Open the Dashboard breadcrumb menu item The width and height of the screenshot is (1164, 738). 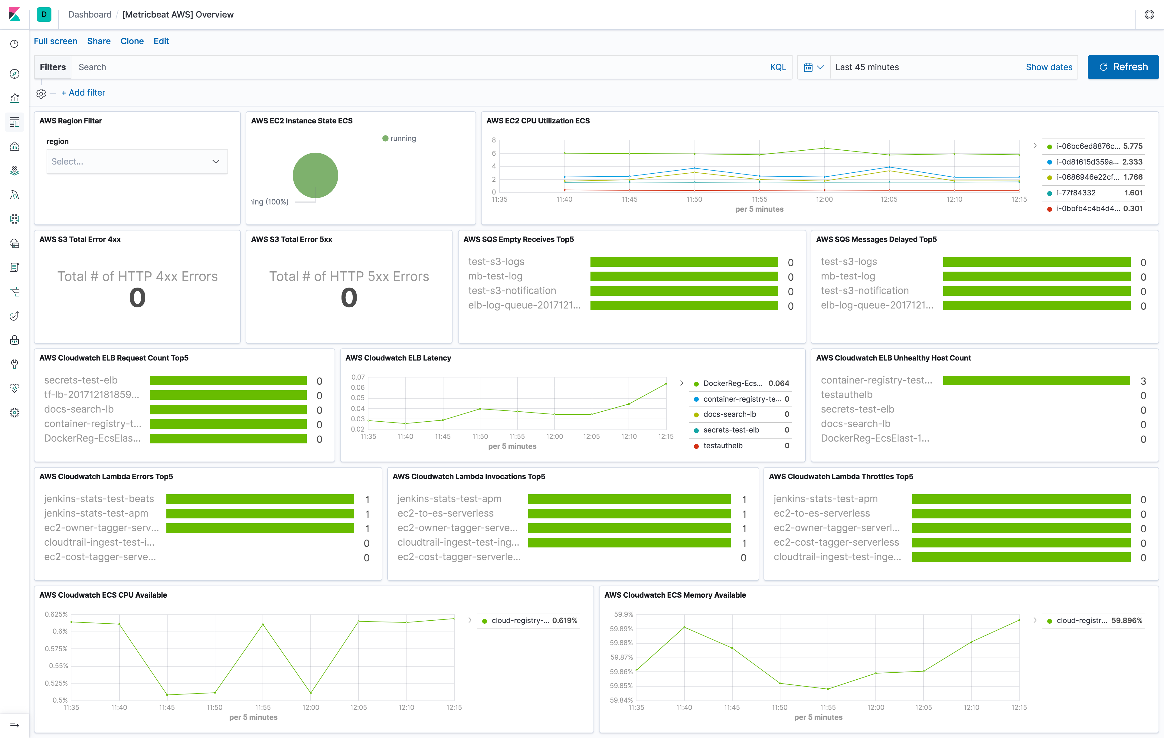90,15
